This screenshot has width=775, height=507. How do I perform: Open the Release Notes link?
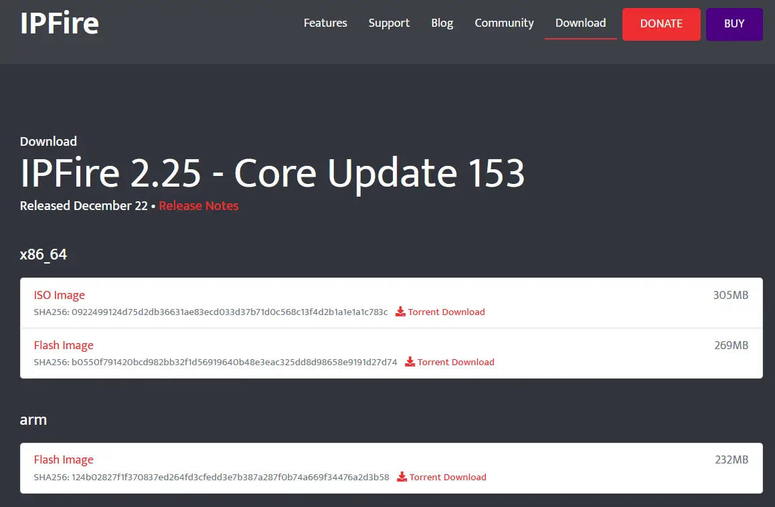point(199,205)
